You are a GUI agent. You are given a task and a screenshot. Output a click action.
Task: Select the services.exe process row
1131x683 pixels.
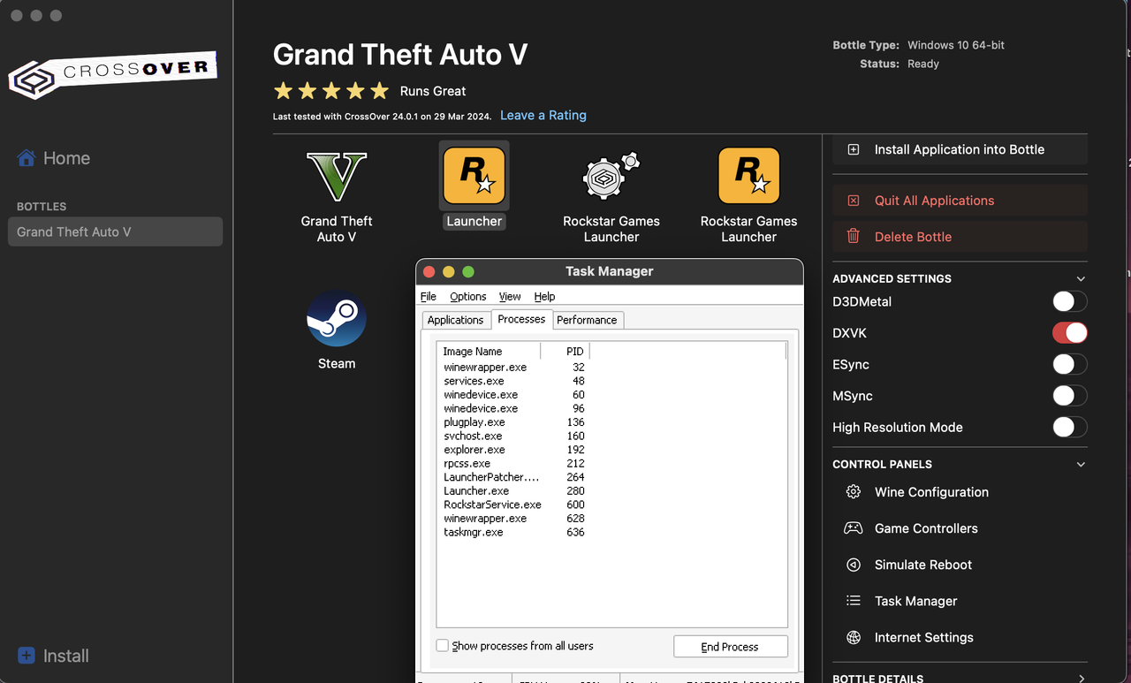pyautogui.click(x=514, y=381)
